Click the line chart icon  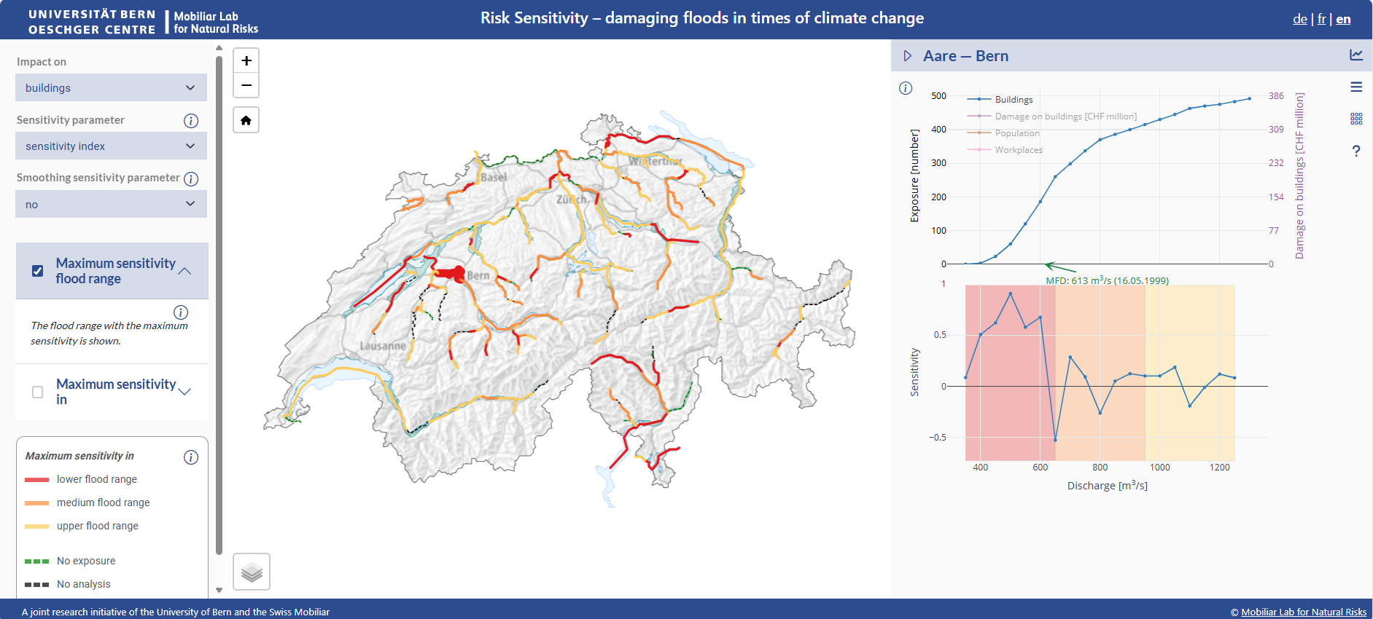[1356, 55]
